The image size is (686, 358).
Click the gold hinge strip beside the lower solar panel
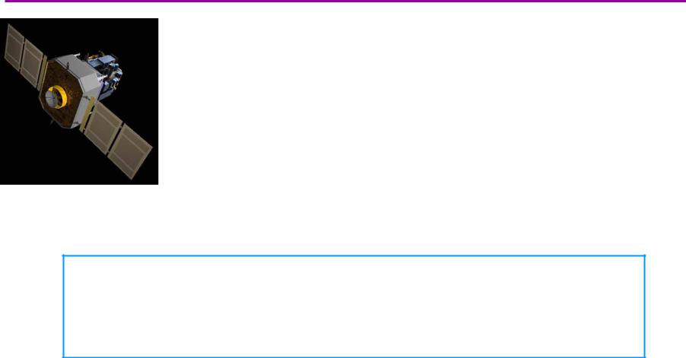tap(87, 115)
